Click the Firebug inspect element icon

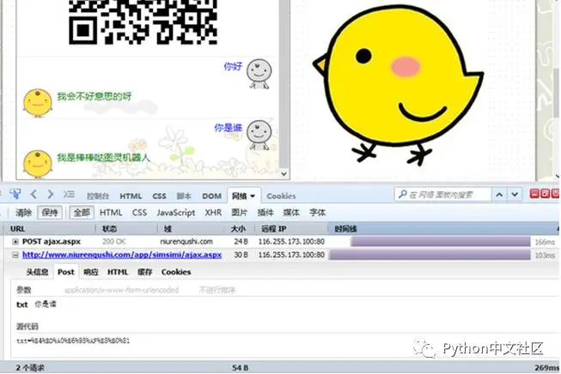(15, 195)
